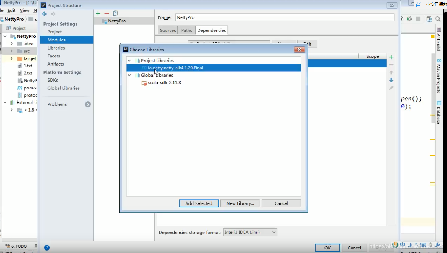This screenshot has height=253, width=447.
Task: Collapse the Project Libraries node
Action: point(129,61)
